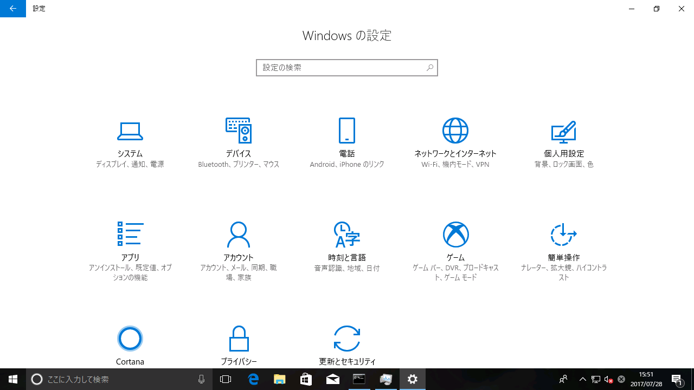
Task: Open プライバシー privacy settings
Action: click(x=239, y=344)
